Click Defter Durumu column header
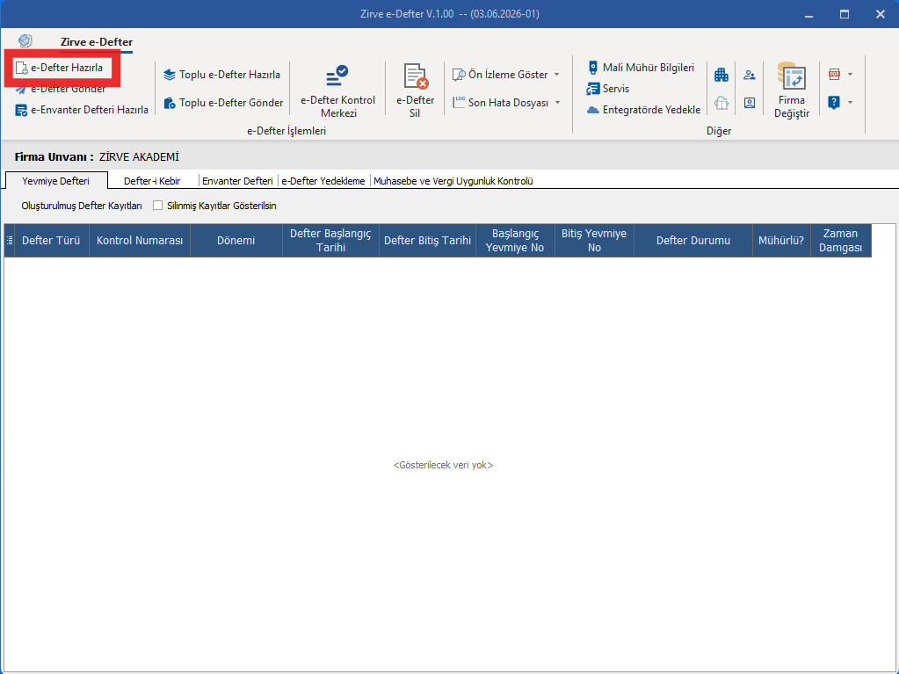The image size is (899, 674). tap(693, 241)
